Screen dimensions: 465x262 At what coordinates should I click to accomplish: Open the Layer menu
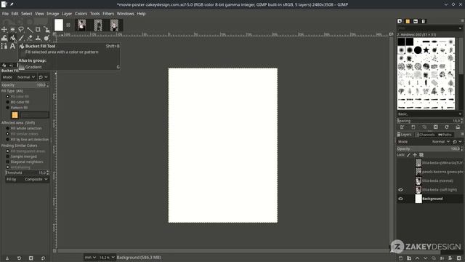pyautogui.click(x=67, y=14)
